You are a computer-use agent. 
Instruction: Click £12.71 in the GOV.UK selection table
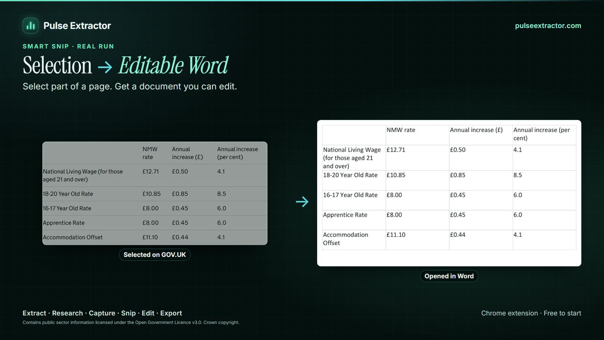coord(150,171)
